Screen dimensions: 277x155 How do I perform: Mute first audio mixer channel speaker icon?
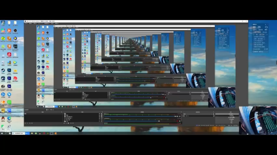click(x=177, y=116)
